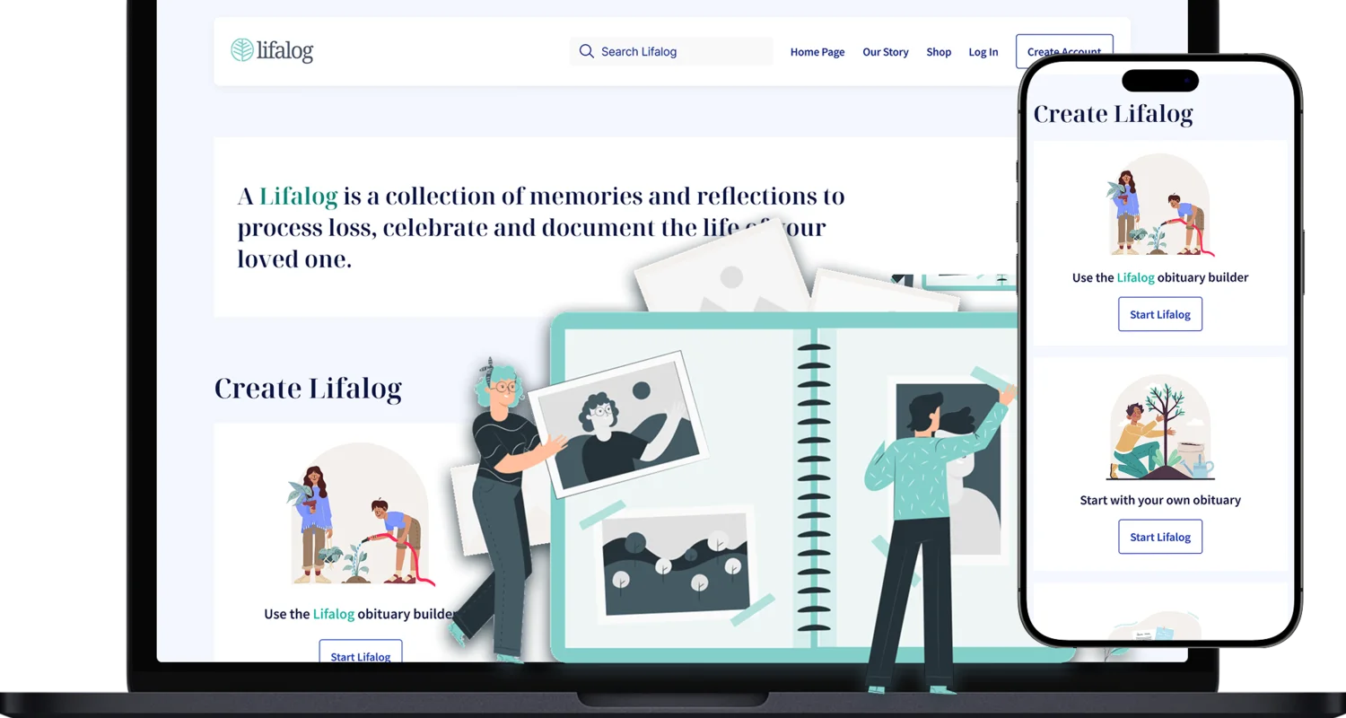Click the obituary builder illustration on the phone

[1159, 205]
